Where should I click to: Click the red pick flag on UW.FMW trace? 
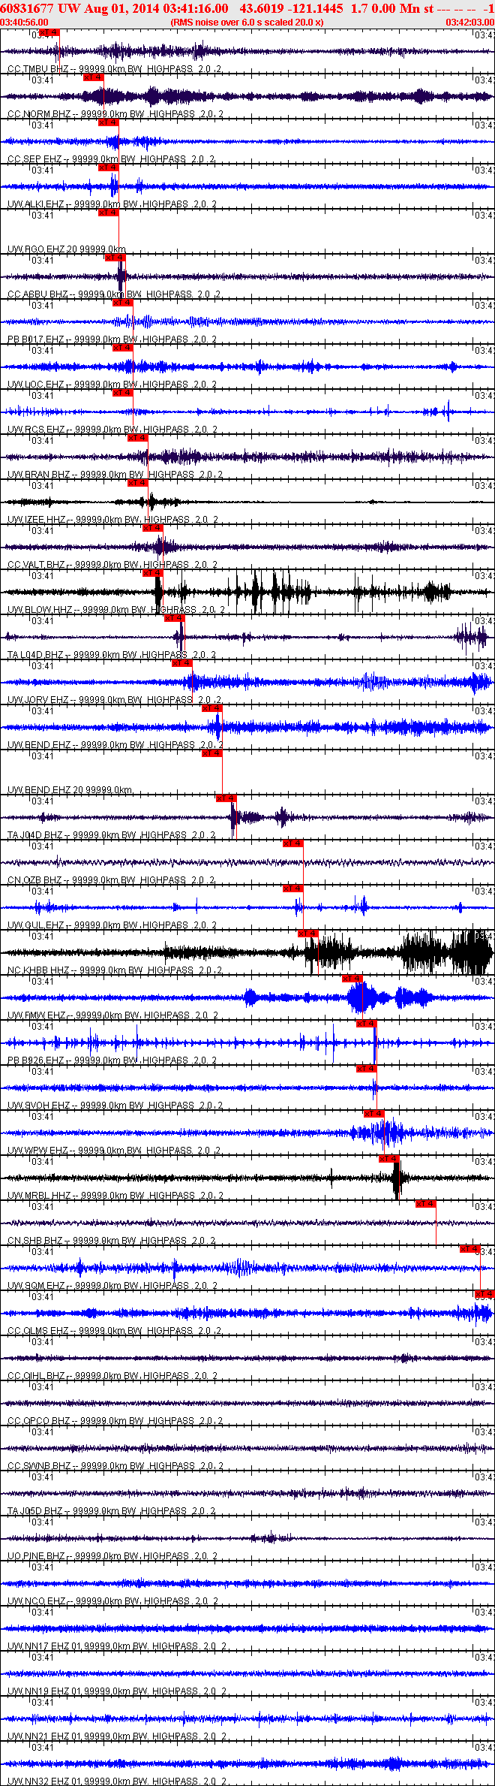click(x=352, y=979)
